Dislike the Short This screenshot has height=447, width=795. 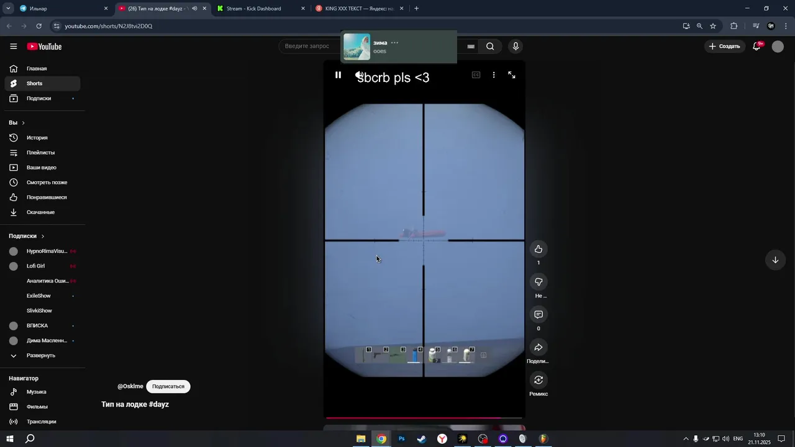point(538,282)
